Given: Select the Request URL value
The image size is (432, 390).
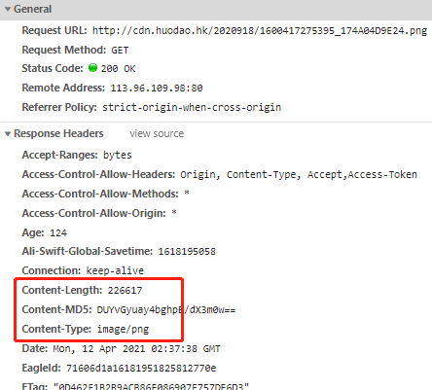Looking at the screenshot, I should (260, 31).
